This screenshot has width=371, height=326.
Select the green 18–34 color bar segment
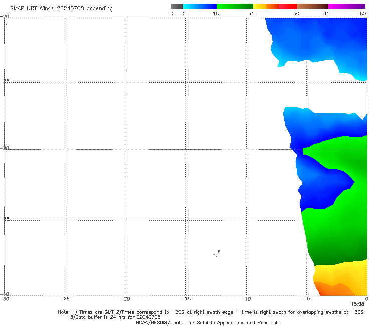click(235, 6)
